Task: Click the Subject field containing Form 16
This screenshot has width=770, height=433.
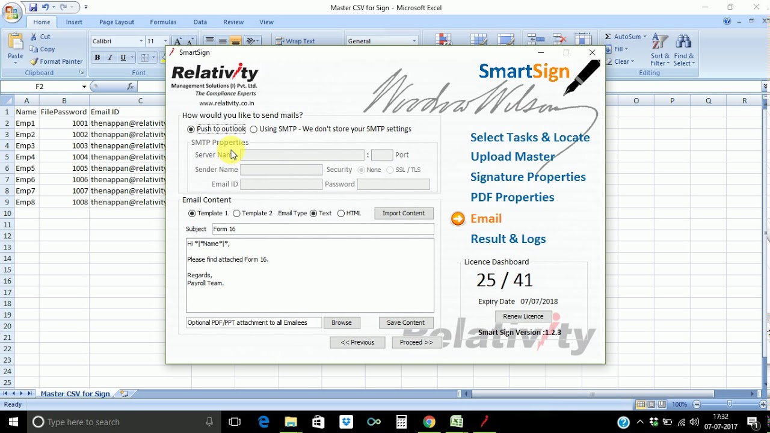Action: click(x=323, y=229)
